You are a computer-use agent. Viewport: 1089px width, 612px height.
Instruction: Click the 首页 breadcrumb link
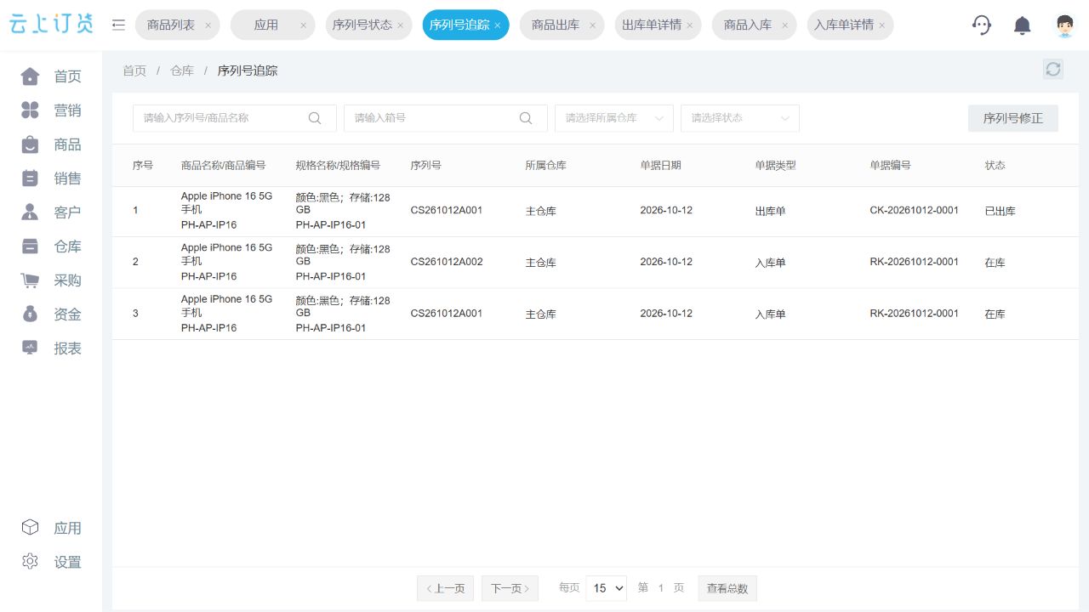click(x=134, y=71)
